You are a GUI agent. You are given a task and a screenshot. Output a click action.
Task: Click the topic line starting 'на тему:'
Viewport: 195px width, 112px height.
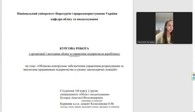point(74,66)
